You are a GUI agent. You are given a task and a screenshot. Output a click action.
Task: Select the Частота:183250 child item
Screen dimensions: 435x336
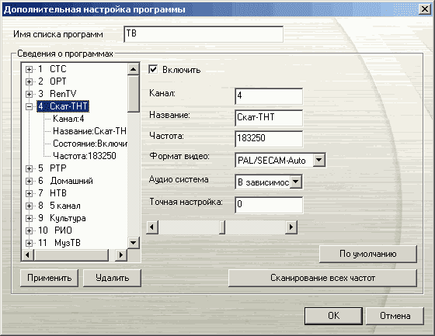tap(85, 156)
